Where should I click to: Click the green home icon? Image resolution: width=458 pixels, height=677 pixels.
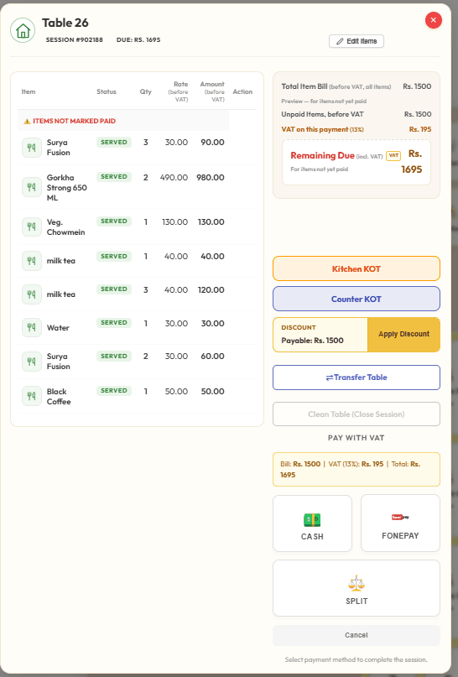23,30
